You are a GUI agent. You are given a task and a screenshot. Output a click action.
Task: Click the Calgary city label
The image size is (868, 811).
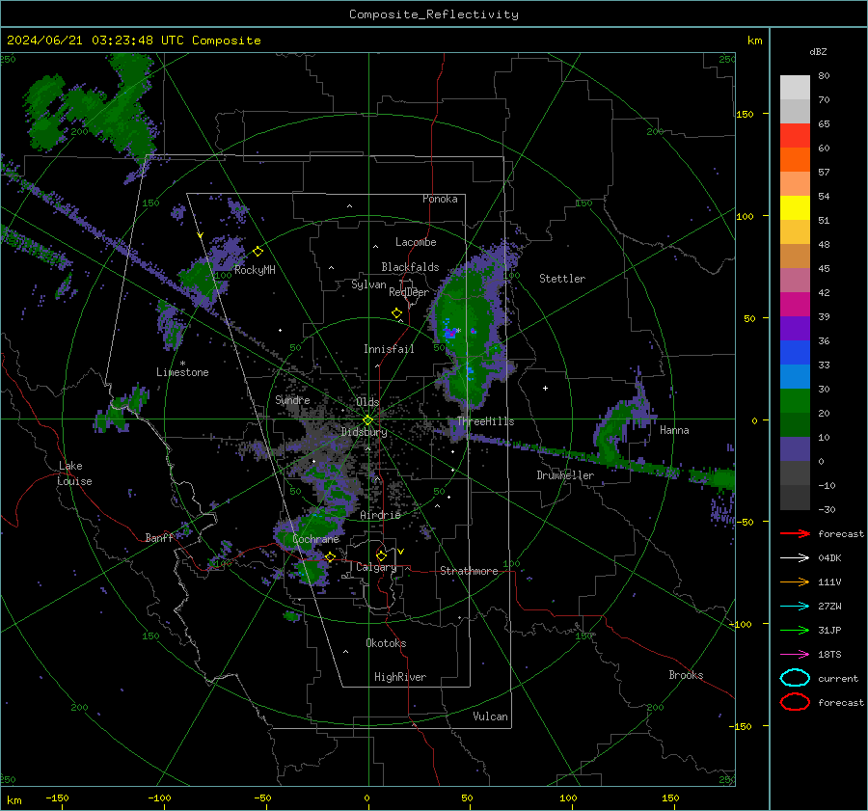(x=376, y=567)
